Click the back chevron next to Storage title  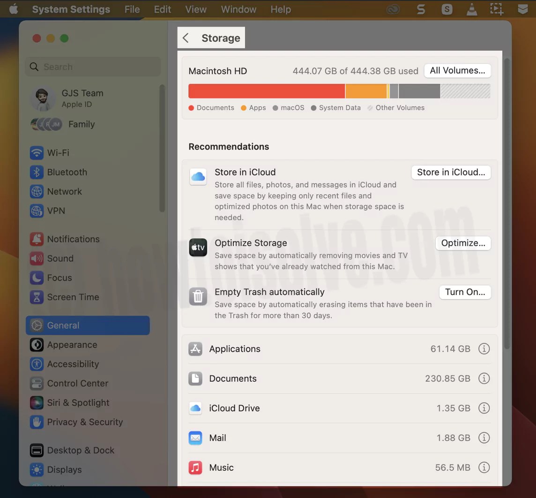tap(186, 38)
